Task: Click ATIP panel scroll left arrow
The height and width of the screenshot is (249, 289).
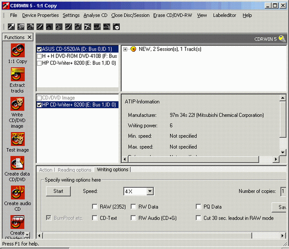Action: coord(125,159)
